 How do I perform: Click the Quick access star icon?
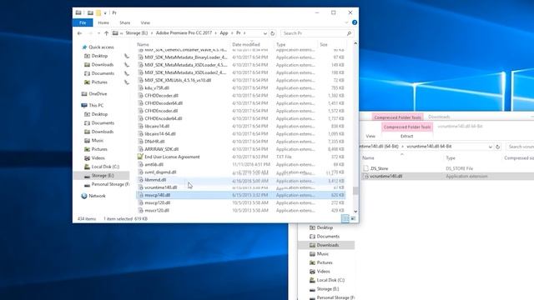coord(84,47)
